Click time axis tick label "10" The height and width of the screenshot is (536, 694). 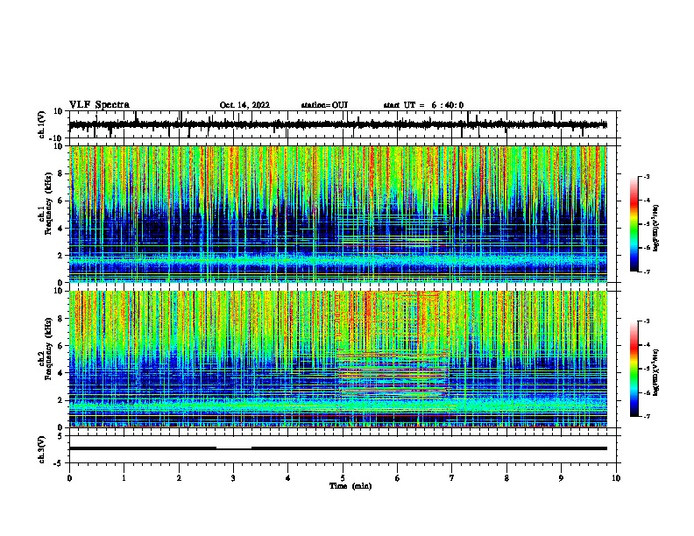616,478
